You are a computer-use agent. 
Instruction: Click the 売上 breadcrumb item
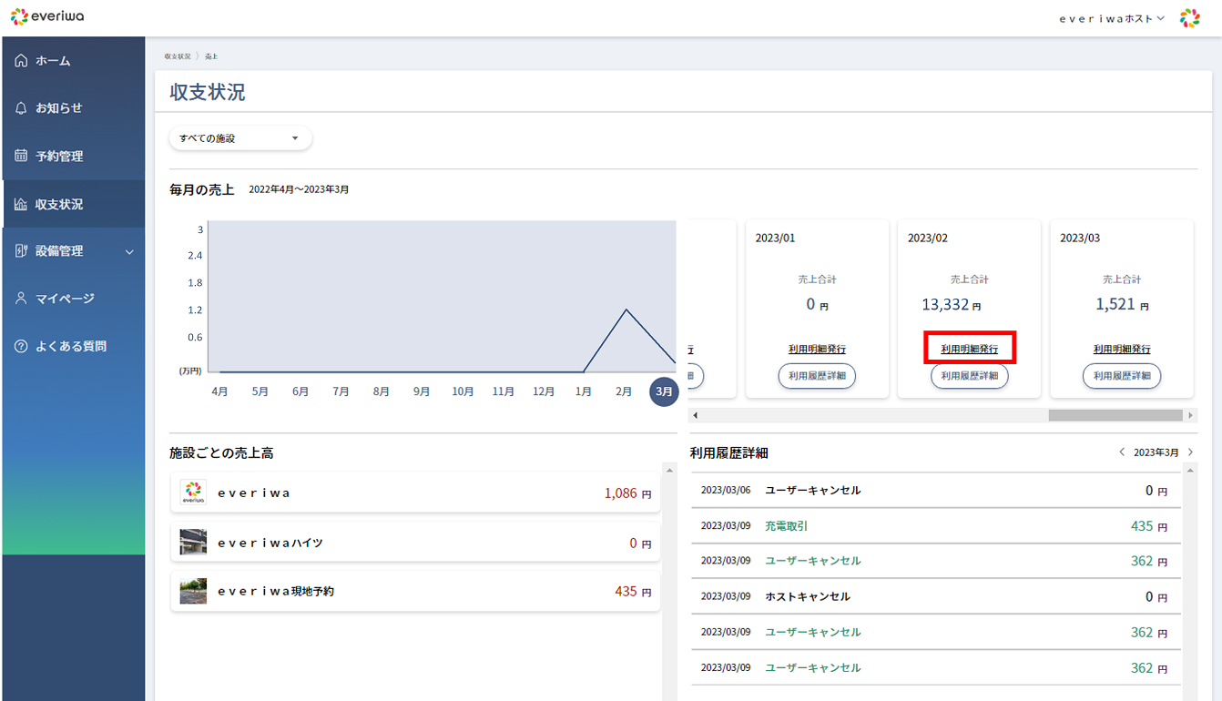click(x=211, y=56)
